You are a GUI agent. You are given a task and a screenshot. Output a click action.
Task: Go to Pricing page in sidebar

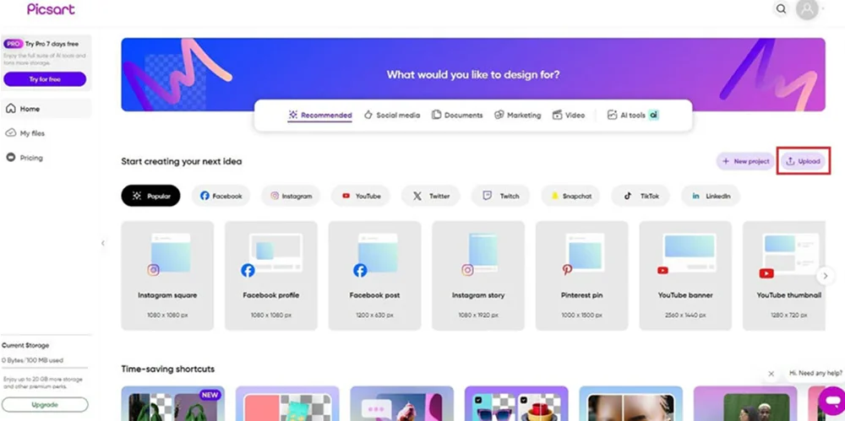[31, 158]
